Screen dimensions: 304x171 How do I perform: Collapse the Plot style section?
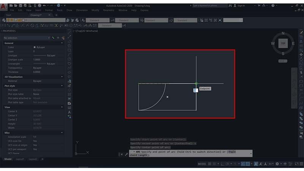point(62,86)
